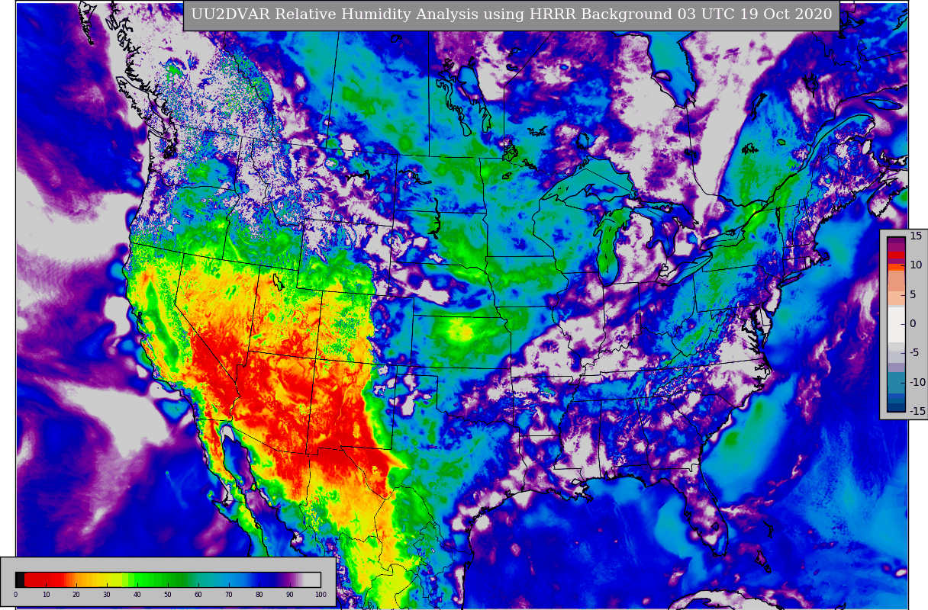Pick the black segment of humidity colorbar
This screenshot has height=610, width=928.
20,579
